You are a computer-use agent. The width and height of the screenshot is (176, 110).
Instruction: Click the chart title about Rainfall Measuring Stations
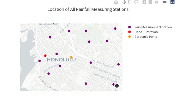(x=88, y=9)
